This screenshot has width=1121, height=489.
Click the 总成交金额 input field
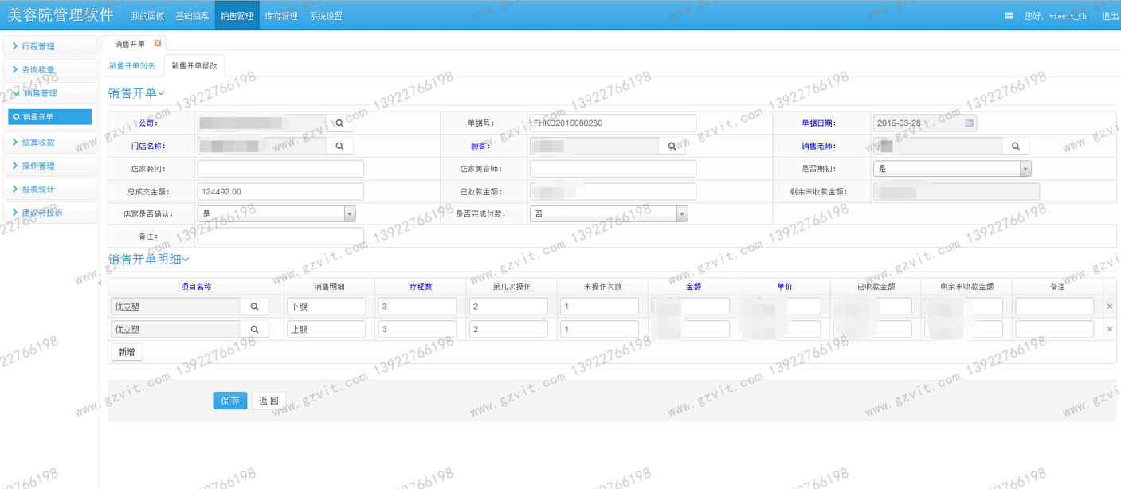pos(280,192)
